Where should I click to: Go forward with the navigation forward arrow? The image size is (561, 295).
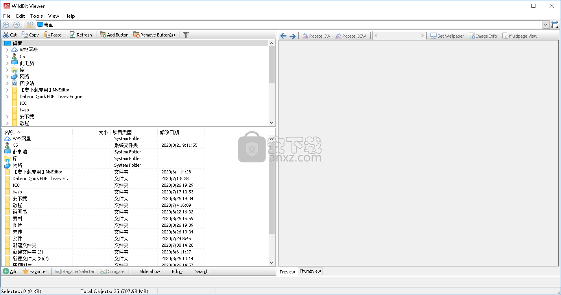16,25
